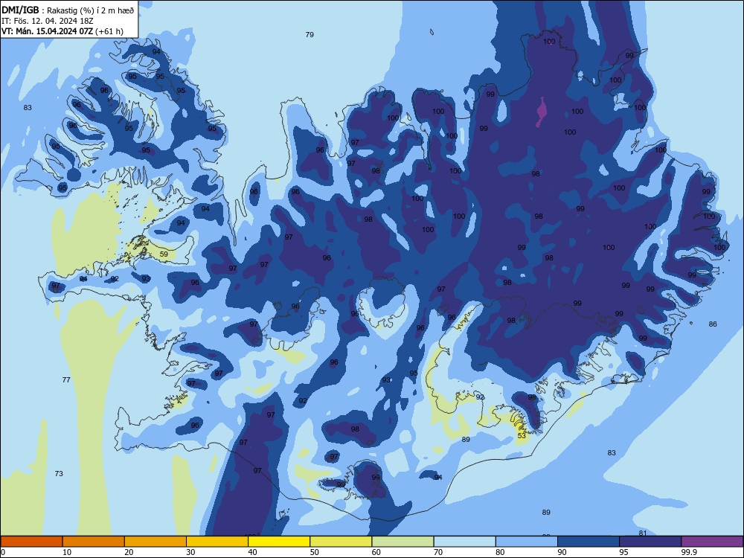Select the yellow-green 60–70 legend swatch
The height and width of the screenshot is (558, 744).
coord(403,542)
